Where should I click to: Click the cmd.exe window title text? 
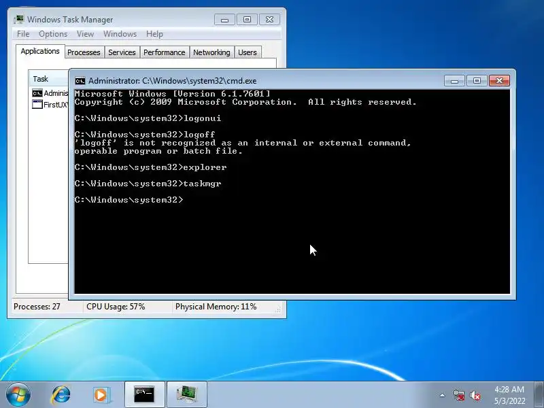coord(173,81)
